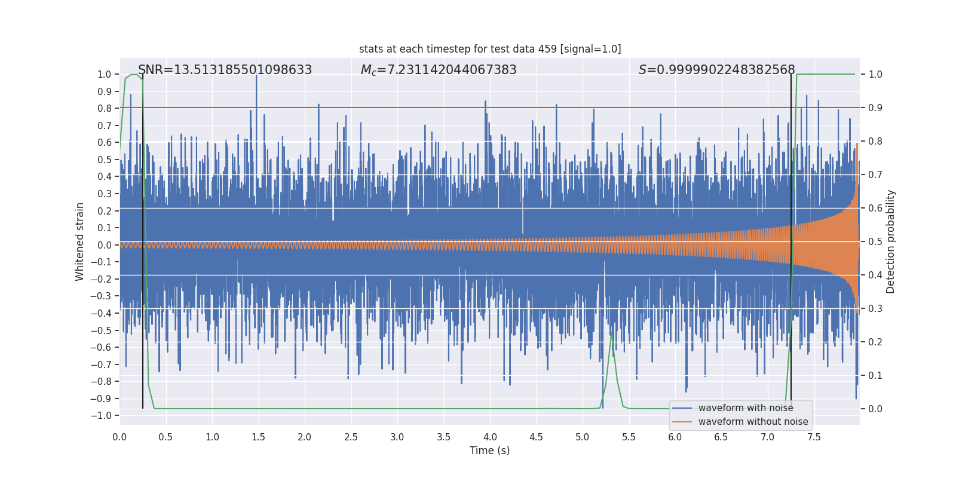This screenshot has width=956, height=478.
Task: Click right axis tick label 0.6
Action: point(875,208)
